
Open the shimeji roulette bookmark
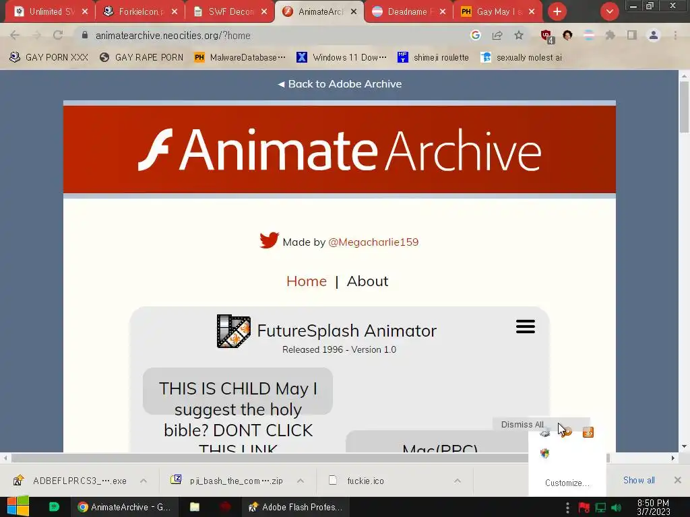click(x=433, y=57)
